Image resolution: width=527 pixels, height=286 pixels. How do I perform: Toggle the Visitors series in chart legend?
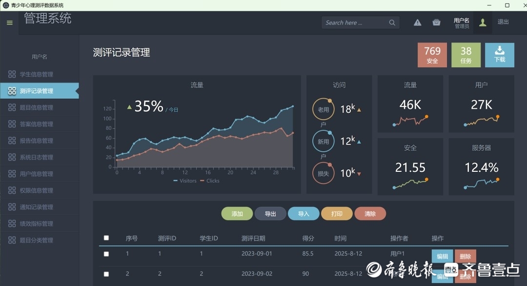[x=184, y=181]
